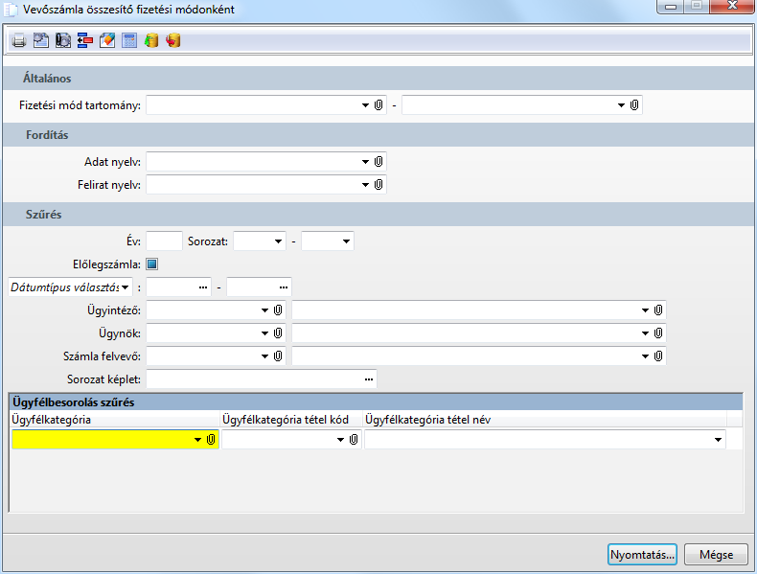Image resolution: width=757 pixels, height=574 pixels.
Task: Open the Dátumtípus választás dropdown
Action: pos(125,287)
